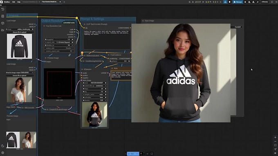The width and height of the screenshot is (278, 156).
Task: Open settings gear in sidebar
Action: click(3, 153)
